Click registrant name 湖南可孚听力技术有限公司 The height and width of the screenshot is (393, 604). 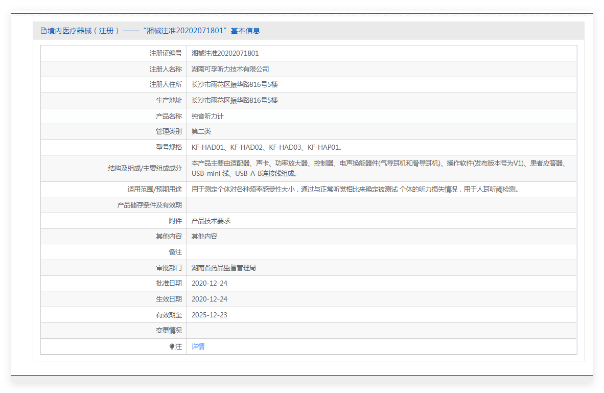click(230, 69)
